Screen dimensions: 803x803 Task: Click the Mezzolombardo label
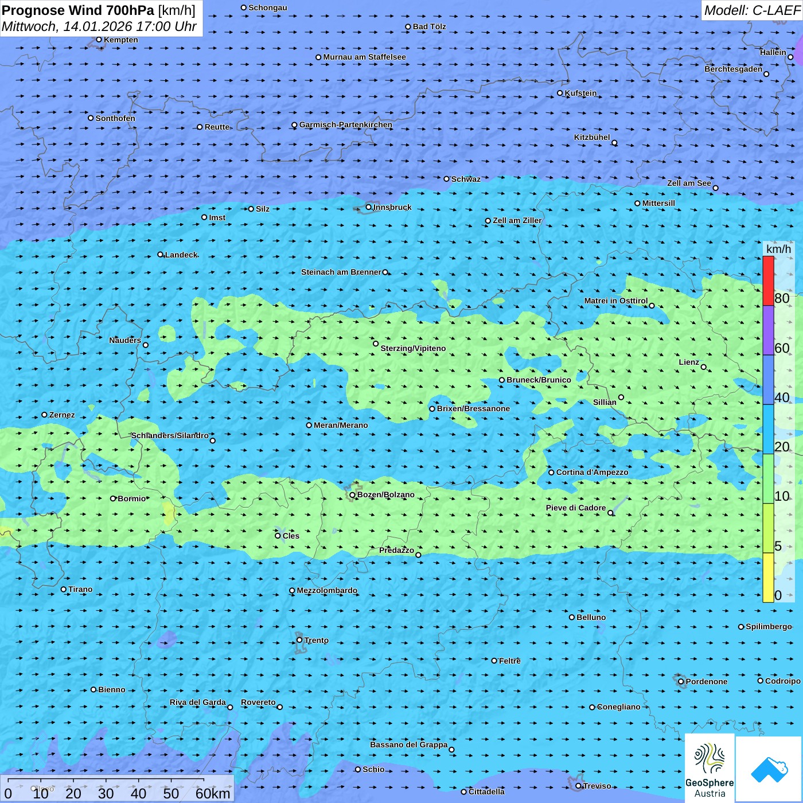tap(327, 590)
